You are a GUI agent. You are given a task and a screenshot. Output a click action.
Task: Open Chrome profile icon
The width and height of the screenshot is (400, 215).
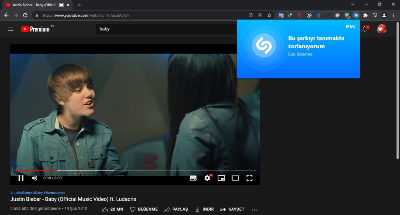point(384,15)
